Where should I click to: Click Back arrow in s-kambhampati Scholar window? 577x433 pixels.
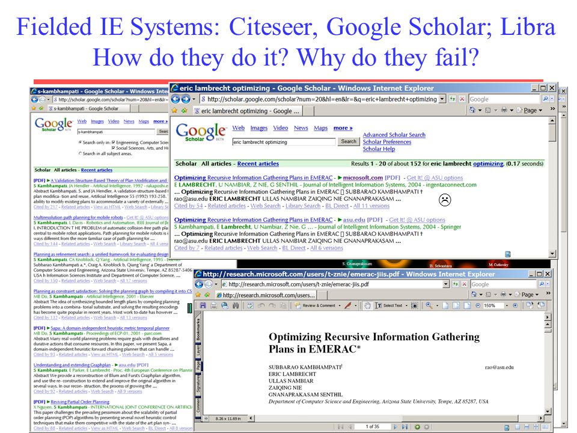click(x=35, y=99)
